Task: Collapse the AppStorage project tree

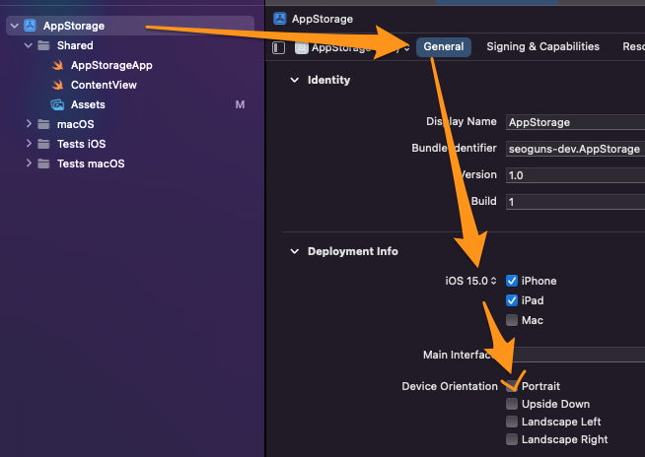Action: tap(15, 26)
